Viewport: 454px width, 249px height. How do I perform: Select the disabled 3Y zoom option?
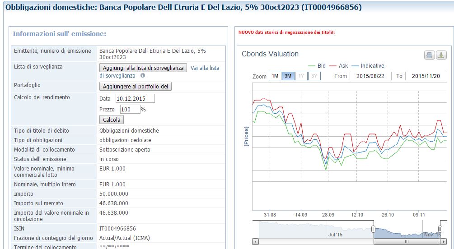point(314,76)
